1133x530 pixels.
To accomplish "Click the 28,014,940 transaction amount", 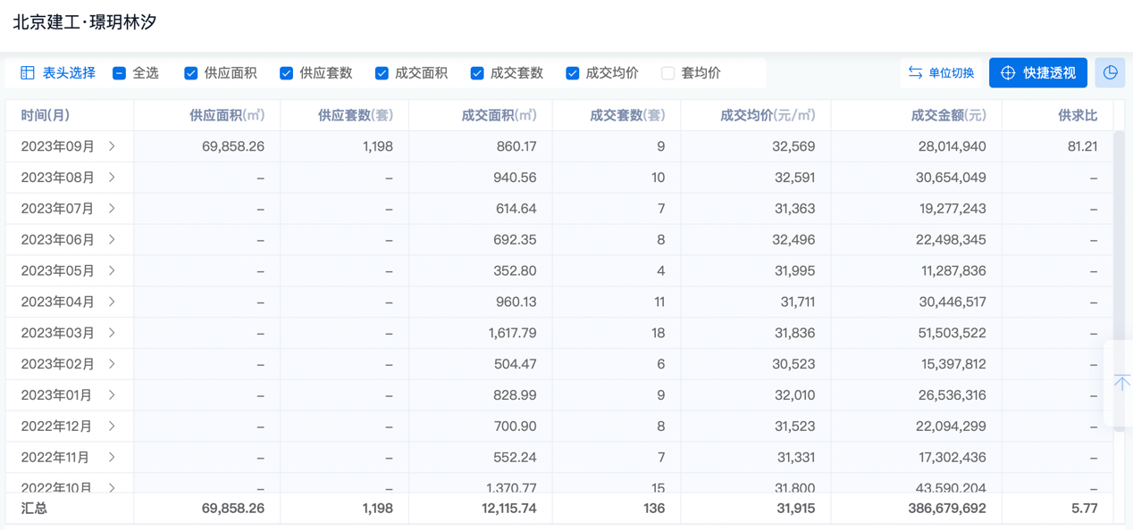I will pos(953,146).
